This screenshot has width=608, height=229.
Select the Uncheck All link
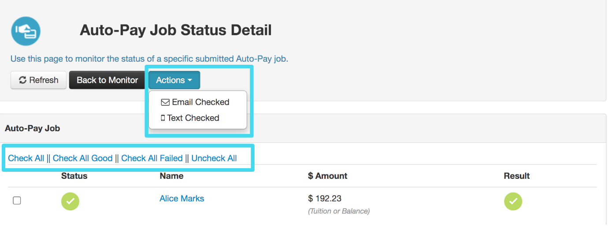[214, 158]
